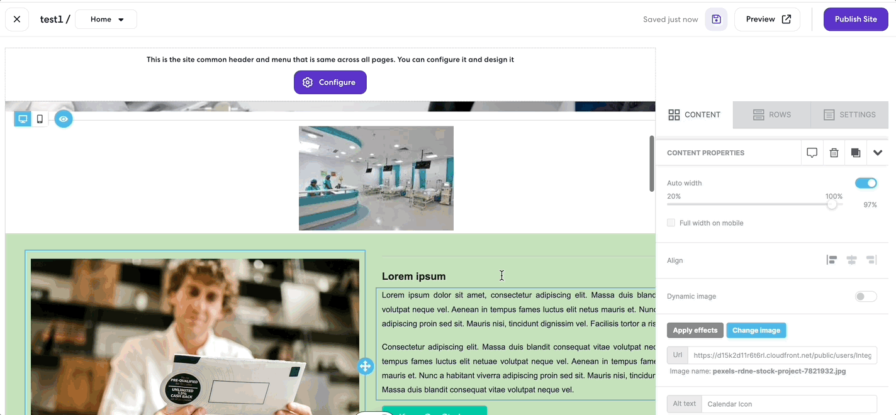Duplicate content with the copy icon
The height and width of the screenshot is (415, 896).
point(856,153)
